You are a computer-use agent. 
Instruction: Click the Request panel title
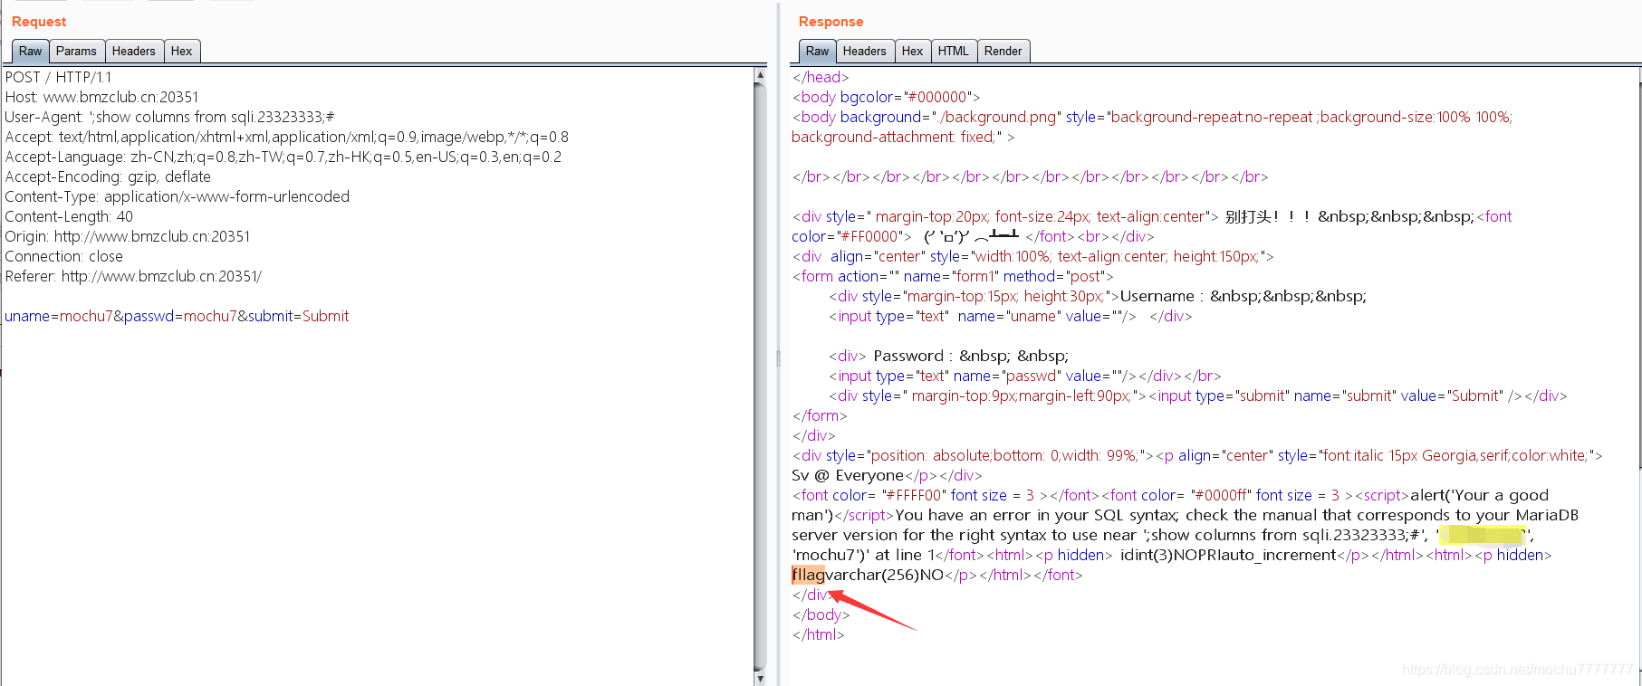coord(39,22)
